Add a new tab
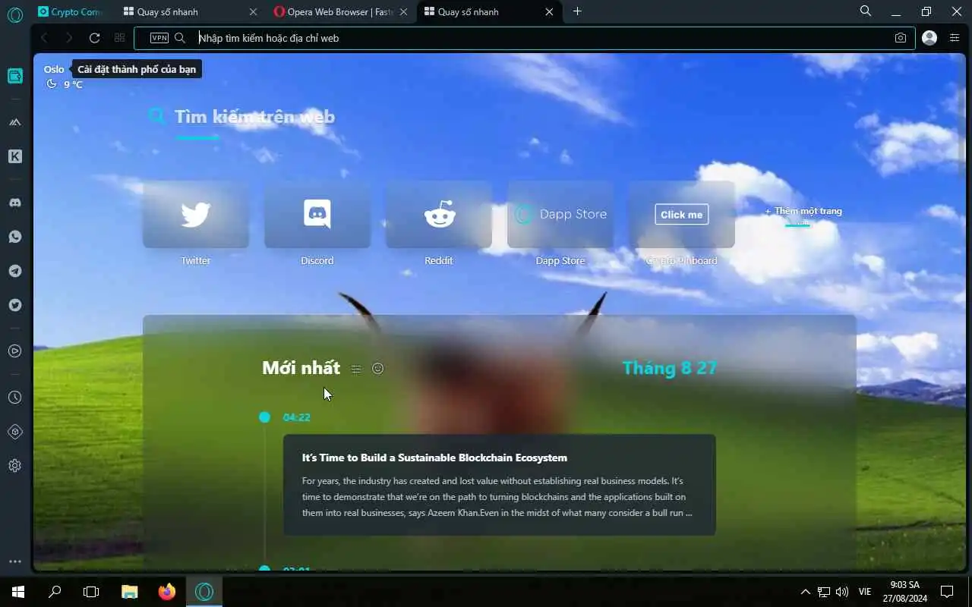Image resolution: width=972 pixels, height=607 pixels. (x=577, y=11)
